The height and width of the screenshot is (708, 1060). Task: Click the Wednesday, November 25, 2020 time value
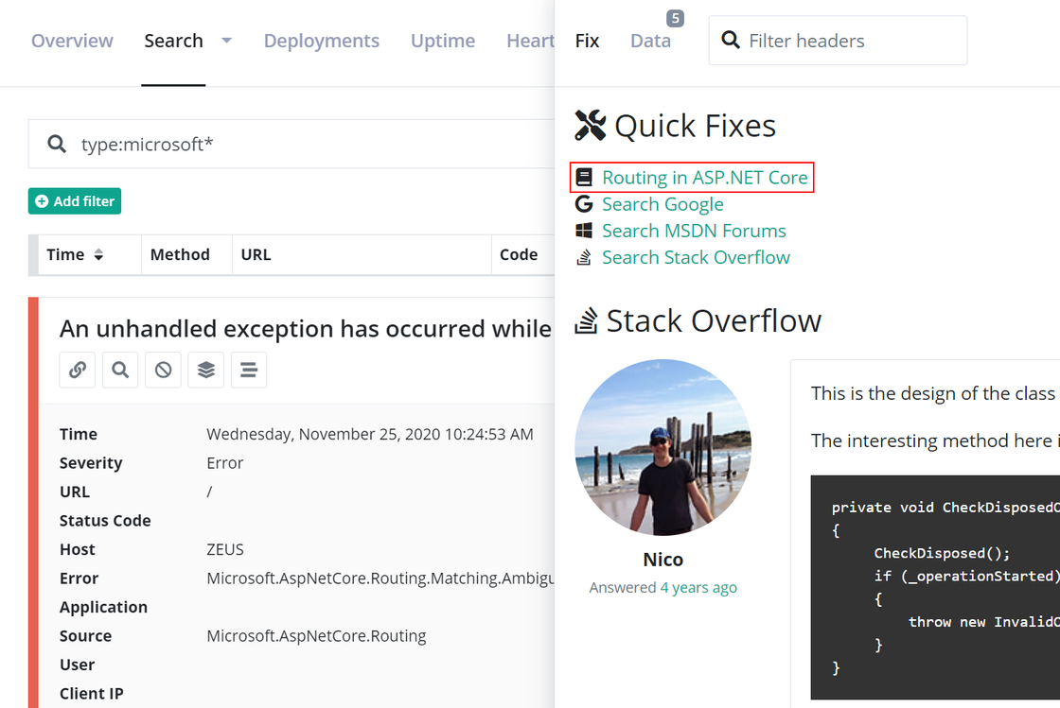click(370, 434)
